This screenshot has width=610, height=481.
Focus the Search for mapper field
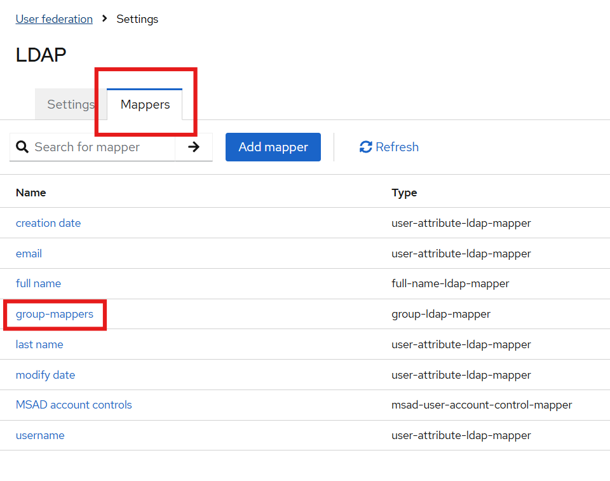[x=102, y=147]
